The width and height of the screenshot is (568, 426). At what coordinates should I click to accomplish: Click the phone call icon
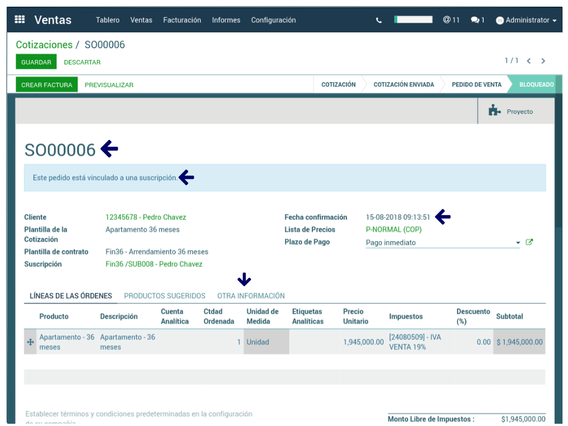coord(379,21)
